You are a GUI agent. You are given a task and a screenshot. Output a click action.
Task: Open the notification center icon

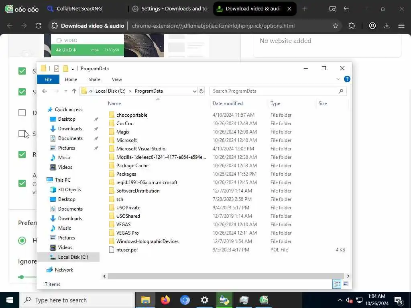click(x=398, y=300)
